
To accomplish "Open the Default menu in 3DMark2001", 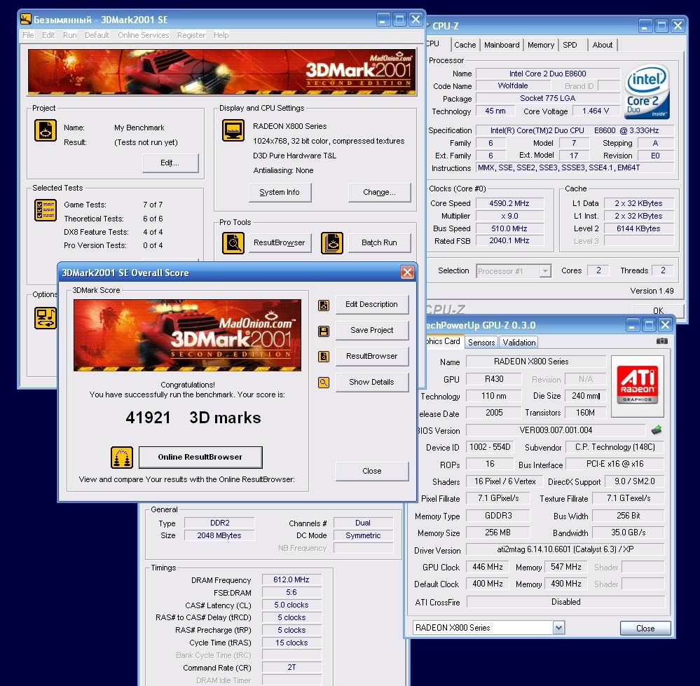I will pyautogui.click(x=97, y=35).
